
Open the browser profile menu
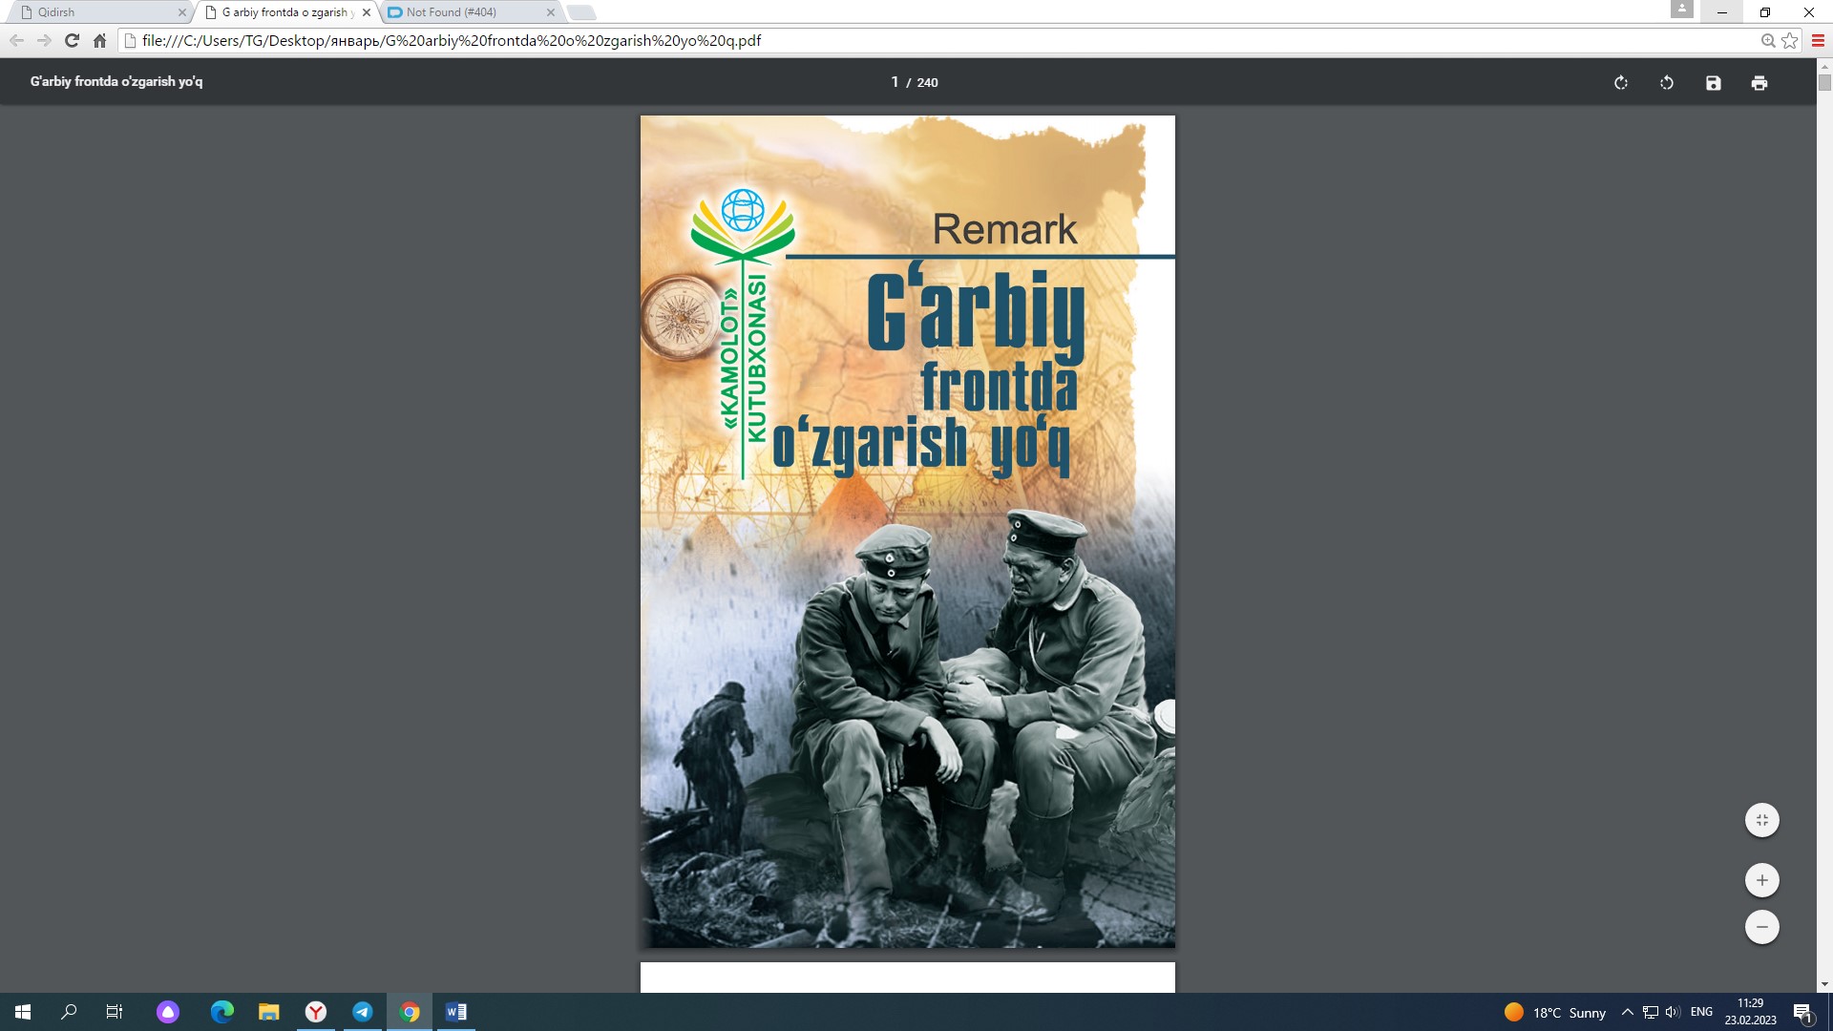point(1684,9)
